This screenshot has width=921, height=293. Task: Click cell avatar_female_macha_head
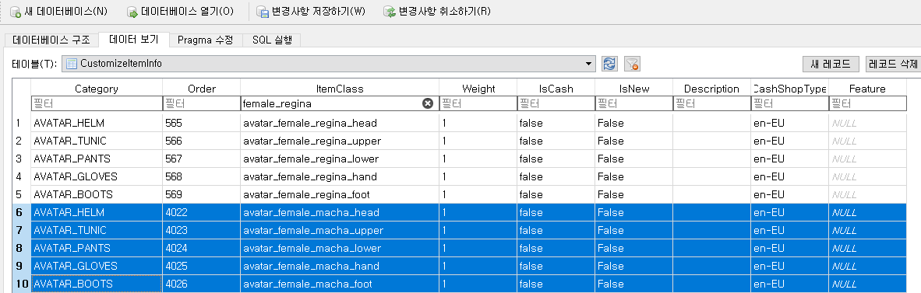340,212
